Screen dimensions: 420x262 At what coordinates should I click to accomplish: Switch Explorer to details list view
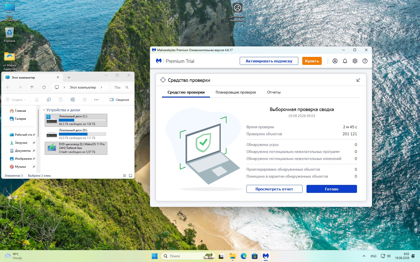(x=124, y=176)
